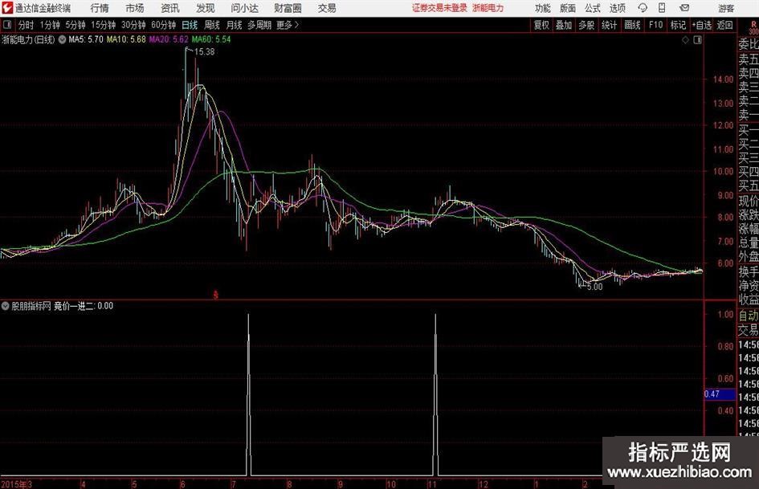The width and height of the screenshot is (759, 489).
Task: Activate the 画线 drawing tool button
Action: coord(632,25)
